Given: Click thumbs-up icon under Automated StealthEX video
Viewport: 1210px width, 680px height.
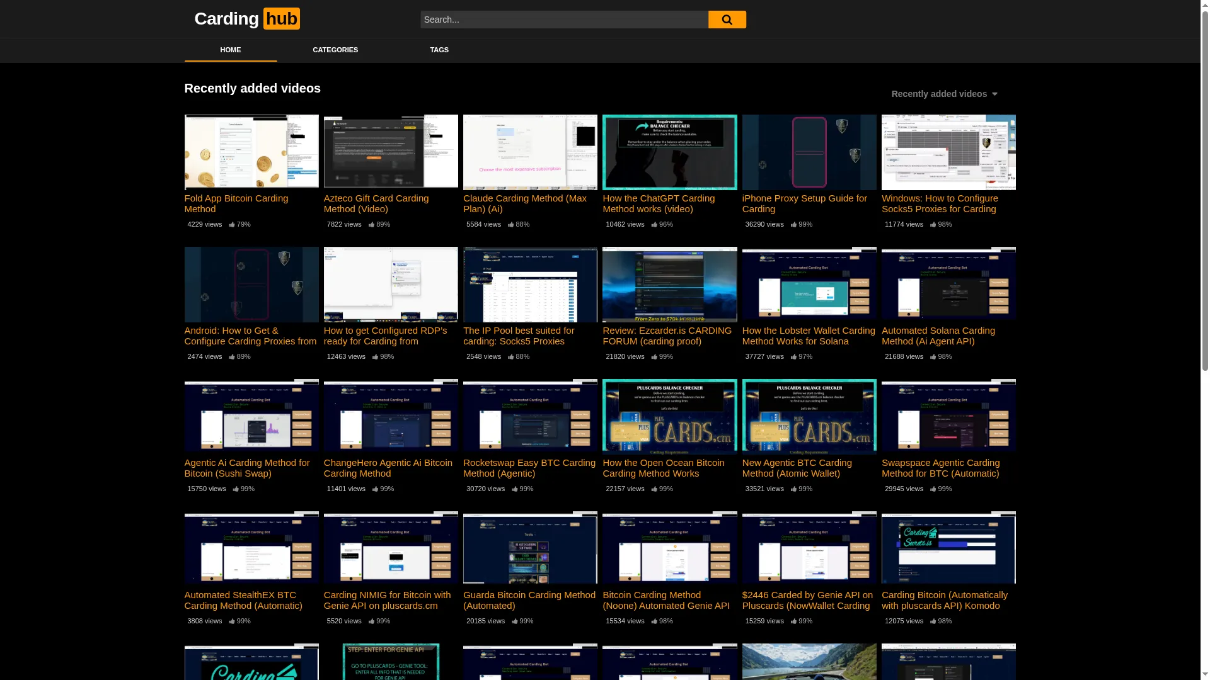Looking at the screenshot, I should coord(232,621).
